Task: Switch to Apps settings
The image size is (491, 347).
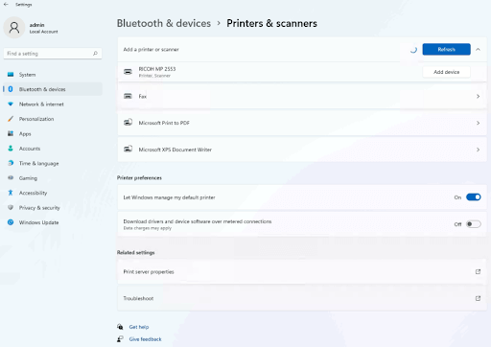Action: coord(53,133)
